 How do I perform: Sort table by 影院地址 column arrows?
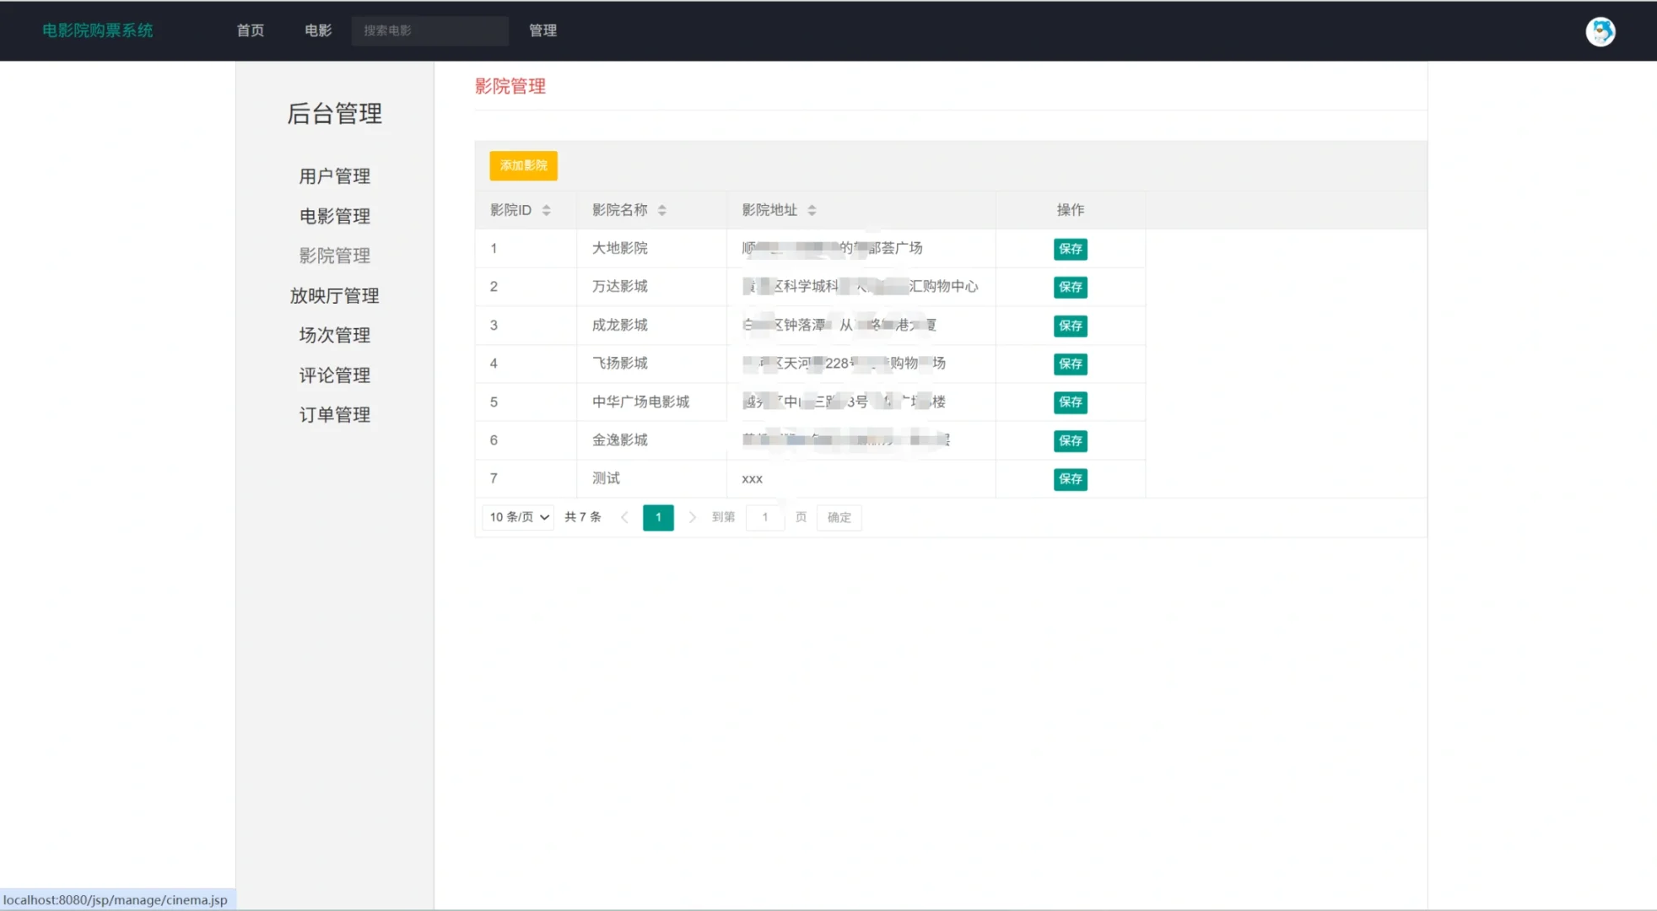tap(812, 210)
